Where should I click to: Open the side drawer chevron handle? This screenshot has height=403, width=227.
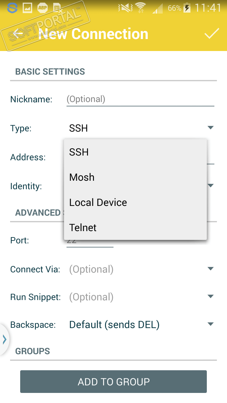(4, 339)
